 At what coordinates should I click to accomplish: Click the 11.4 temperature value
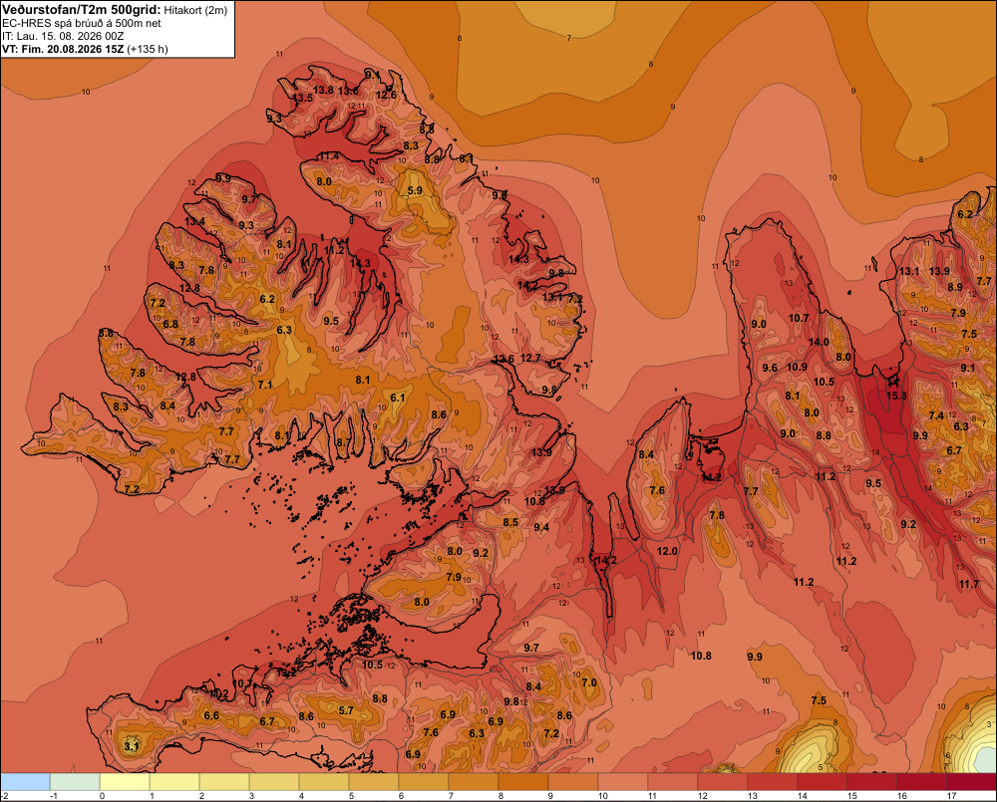(x=329, y=155)
